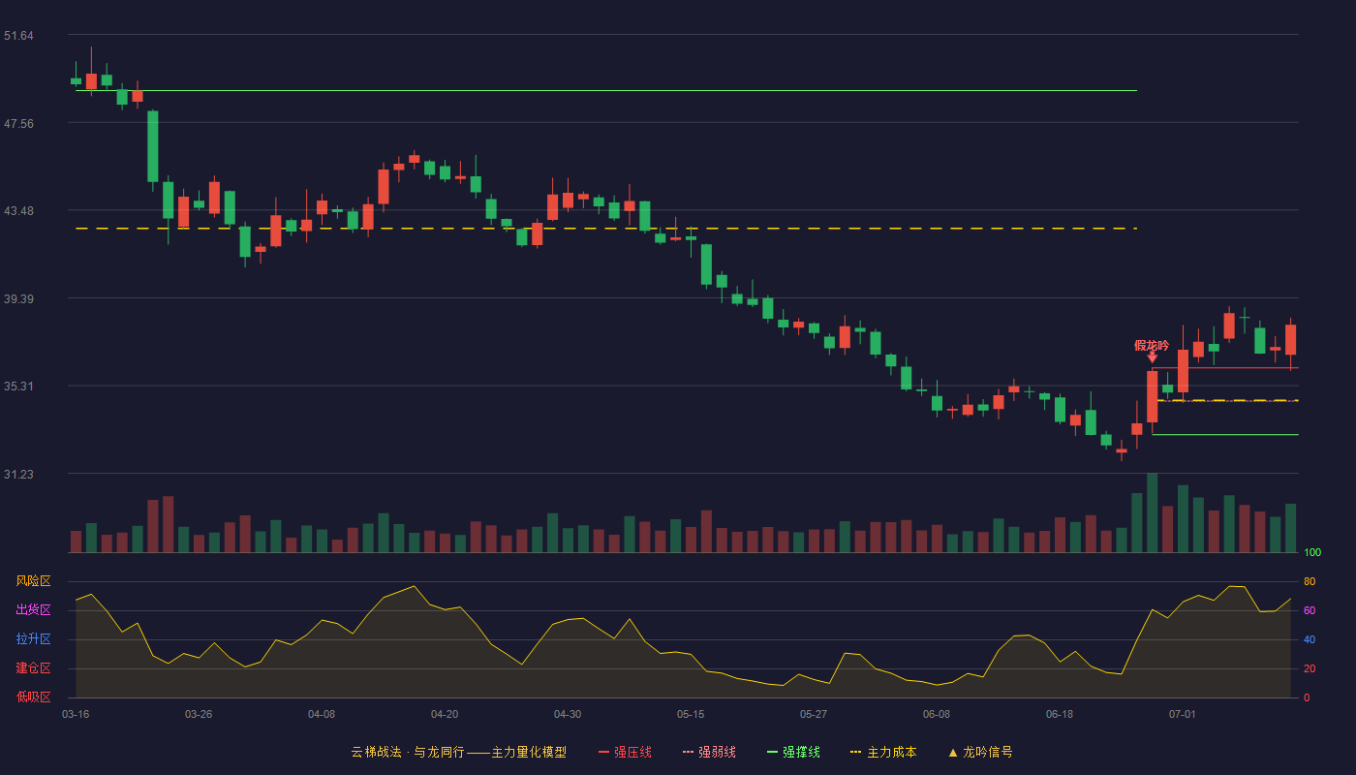
Task: Click the 31.23 price axis label
Action: (18, 474)
